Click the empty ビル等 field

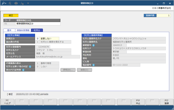pyautogui.click(x=139, y=62)
